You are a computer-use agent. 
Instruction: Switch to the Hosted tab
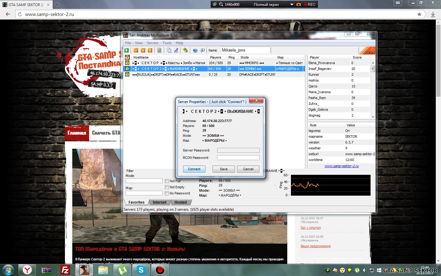[180, 202]
